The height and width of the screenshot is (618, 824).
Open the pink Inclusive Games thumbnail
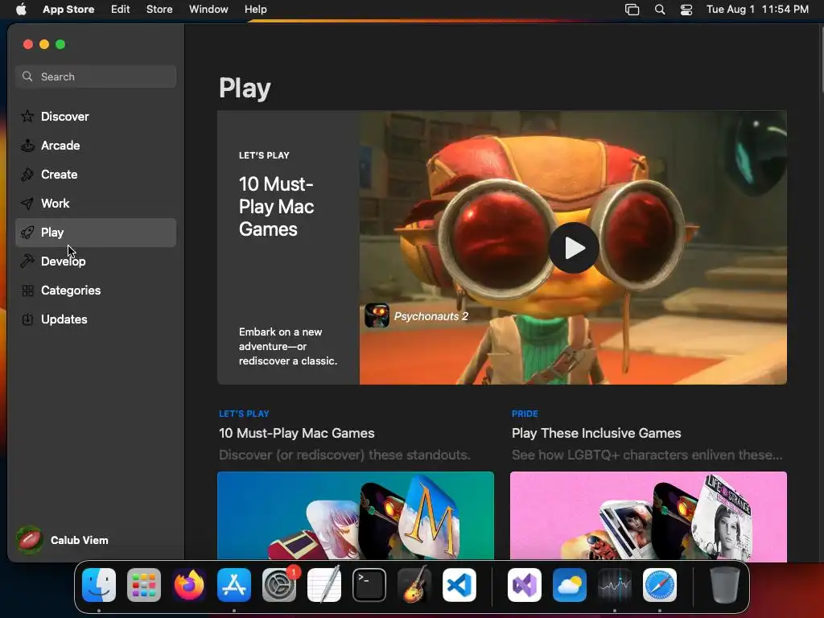coord(648,516)
